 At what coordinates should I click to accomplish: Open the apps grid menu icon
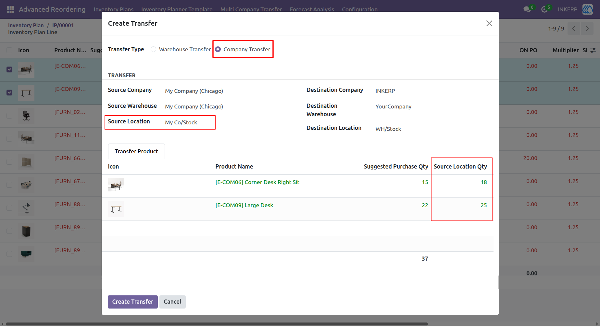[10, 9]
